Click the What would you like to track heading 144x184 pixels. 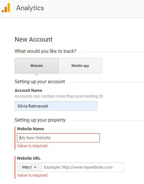point(46,51)
